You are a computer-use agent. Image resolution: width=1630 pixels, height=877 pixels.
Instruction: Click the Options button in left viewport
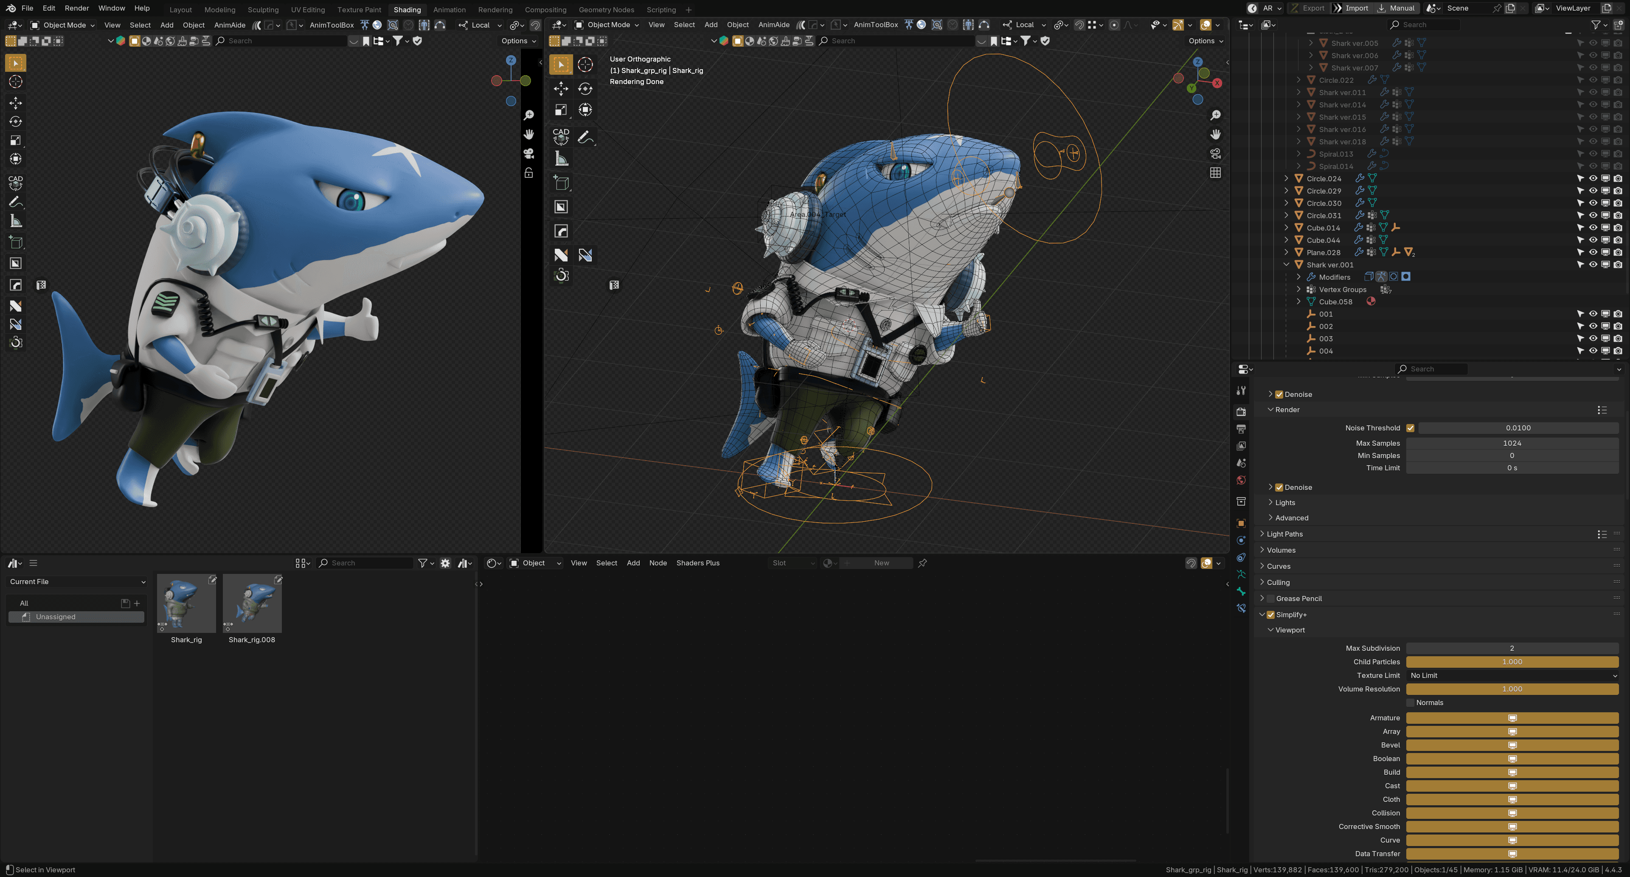(x=518, y=40)
